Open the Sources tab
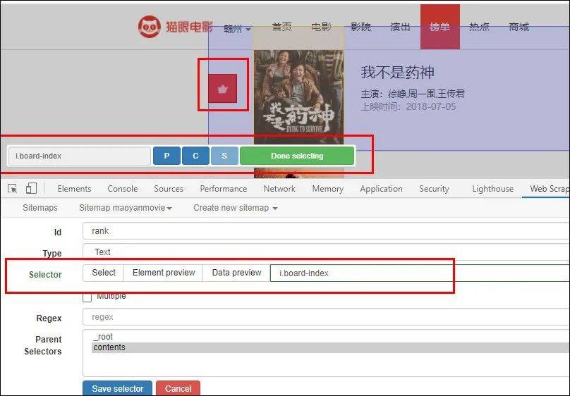570x396 pixels. click(x=169, y=189)
